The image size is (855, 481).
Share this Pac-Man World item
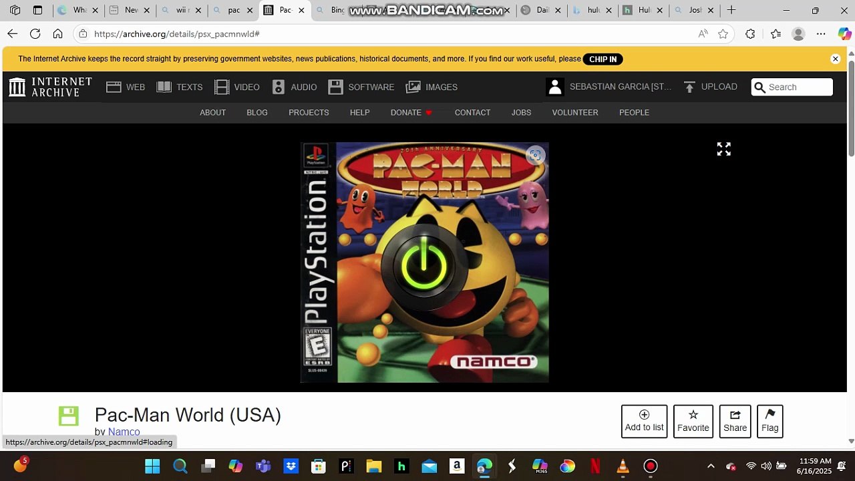[x=735, y=422]
